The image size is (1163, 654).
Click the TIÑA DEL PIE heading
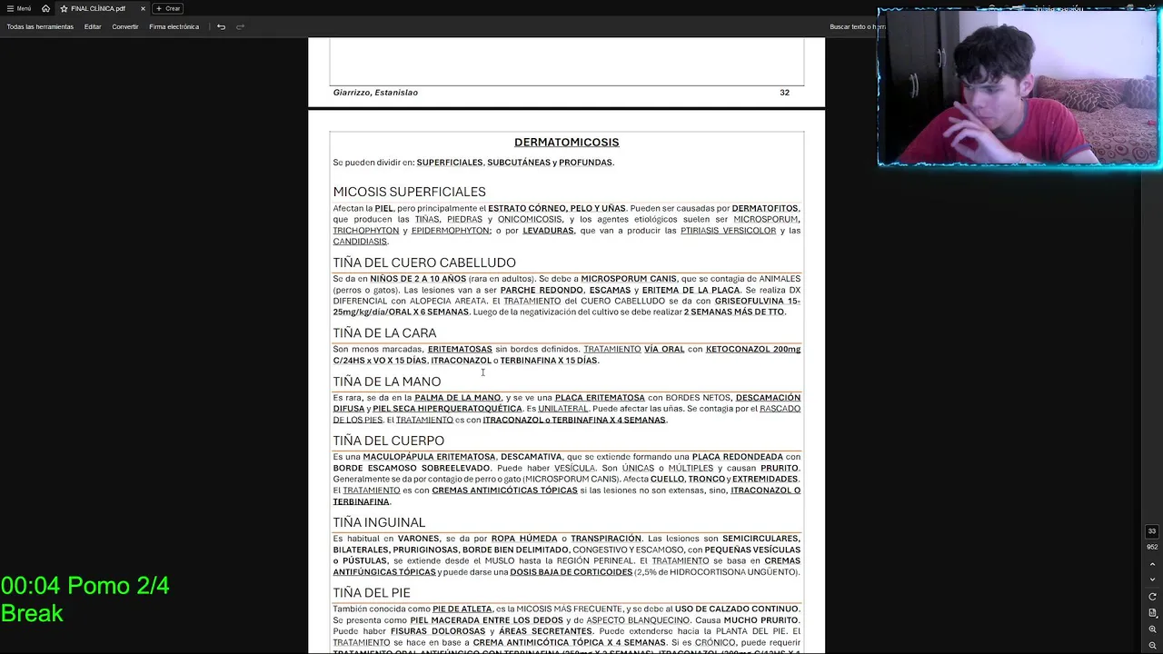(372, 593)
